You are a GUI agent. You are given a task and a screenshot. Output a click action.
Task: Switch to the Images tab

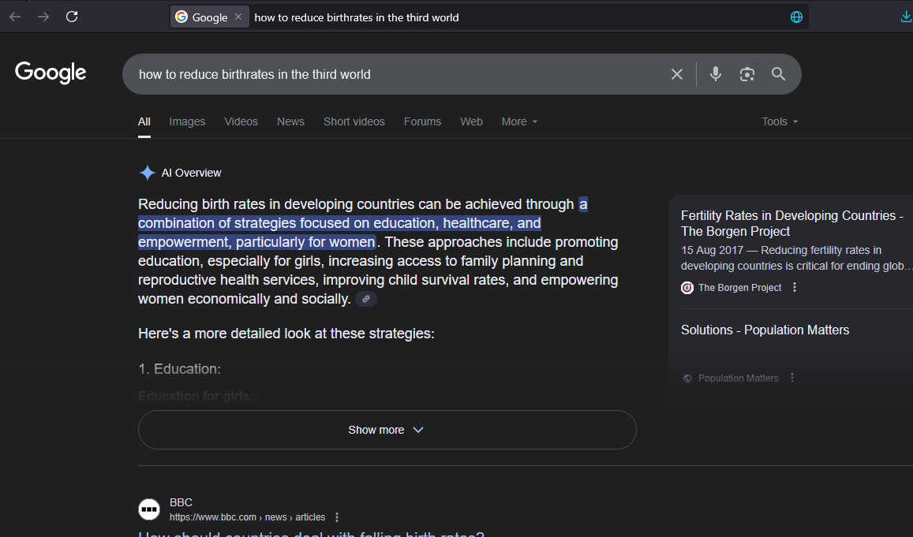[188, 121]
